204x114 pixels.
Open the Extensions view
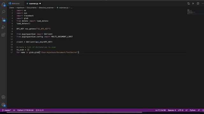(4, 35)
